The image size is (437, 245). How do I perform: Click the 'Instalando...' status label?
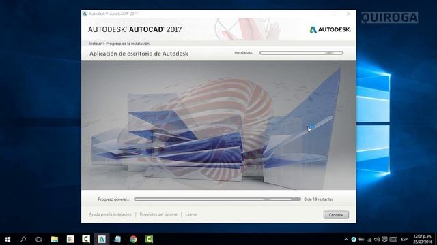(244, 53)
